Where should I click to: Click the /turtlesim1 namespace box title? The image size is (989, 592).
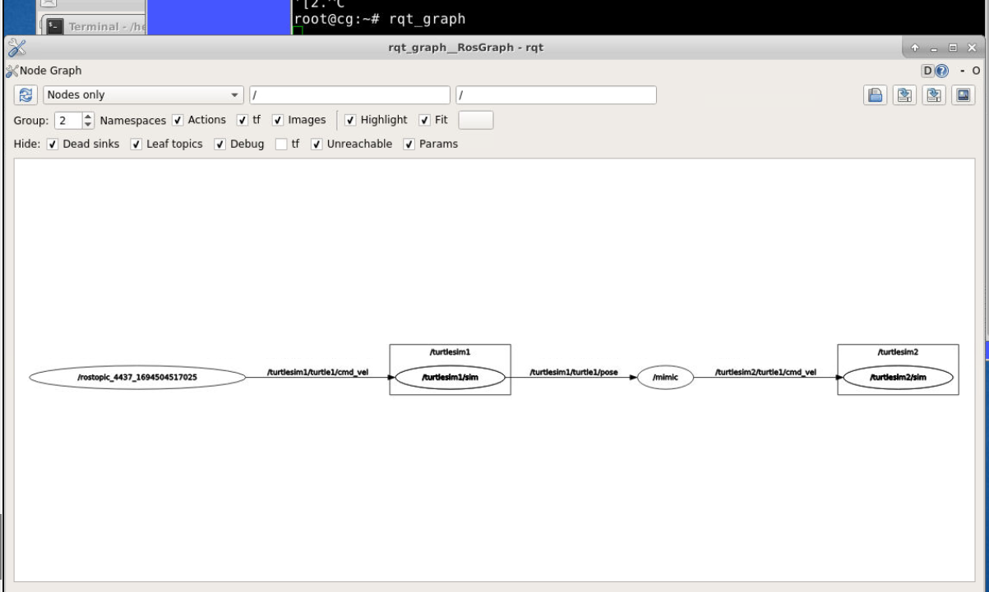[450, 351]
